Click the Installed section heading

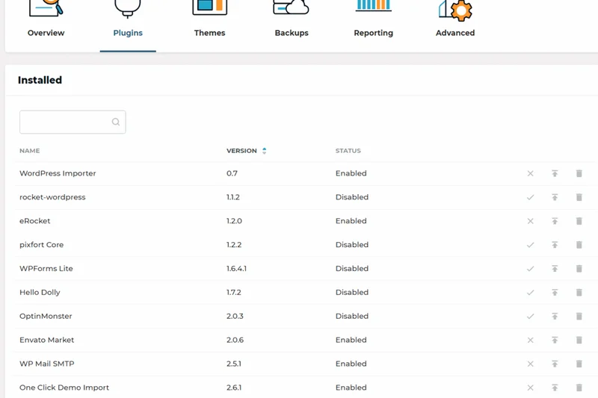tap(40, 80)
